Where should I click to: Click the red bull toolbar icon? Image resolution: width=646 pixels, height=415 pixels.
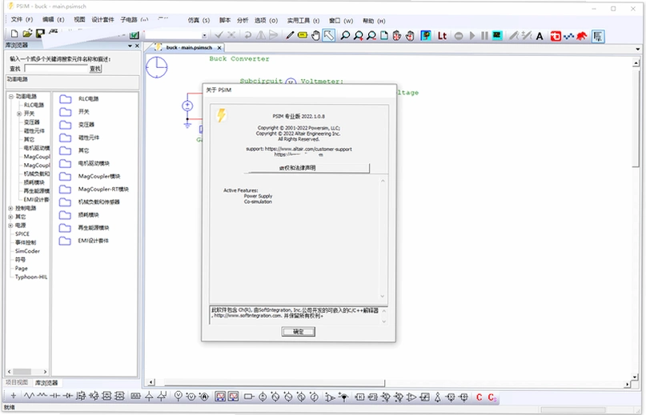[581, 36]
